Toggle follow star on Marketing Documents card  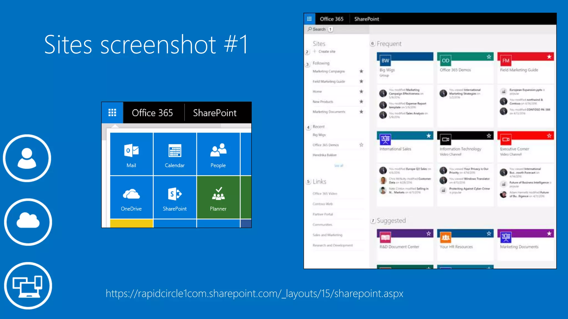click(x=549, y=234)
